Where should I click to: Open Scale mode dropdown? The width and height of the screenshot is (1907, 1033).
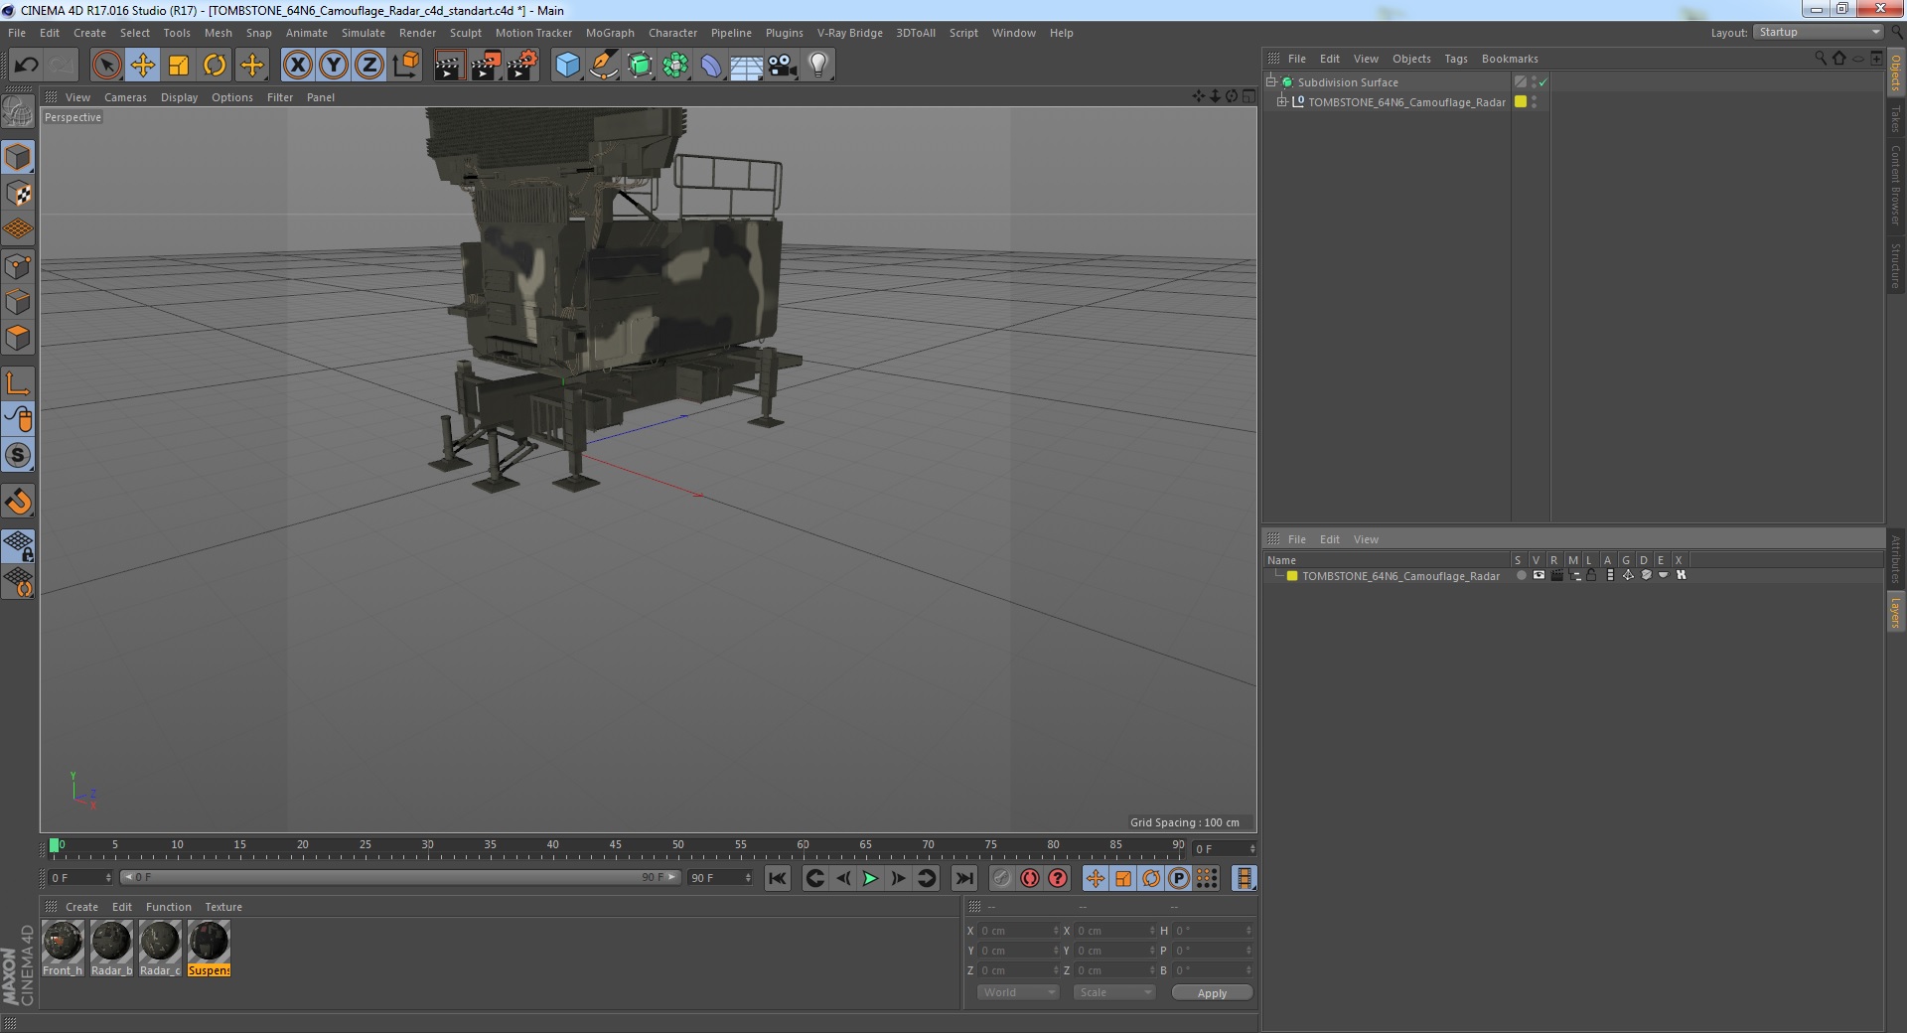[1114, 992]
